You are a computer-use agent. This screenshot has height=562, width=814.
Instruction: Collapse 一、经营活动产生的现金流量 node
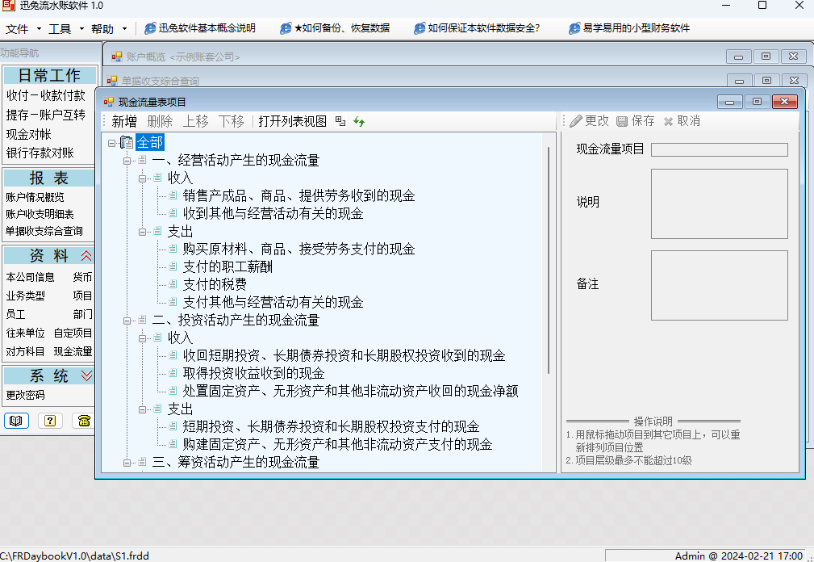127,161
